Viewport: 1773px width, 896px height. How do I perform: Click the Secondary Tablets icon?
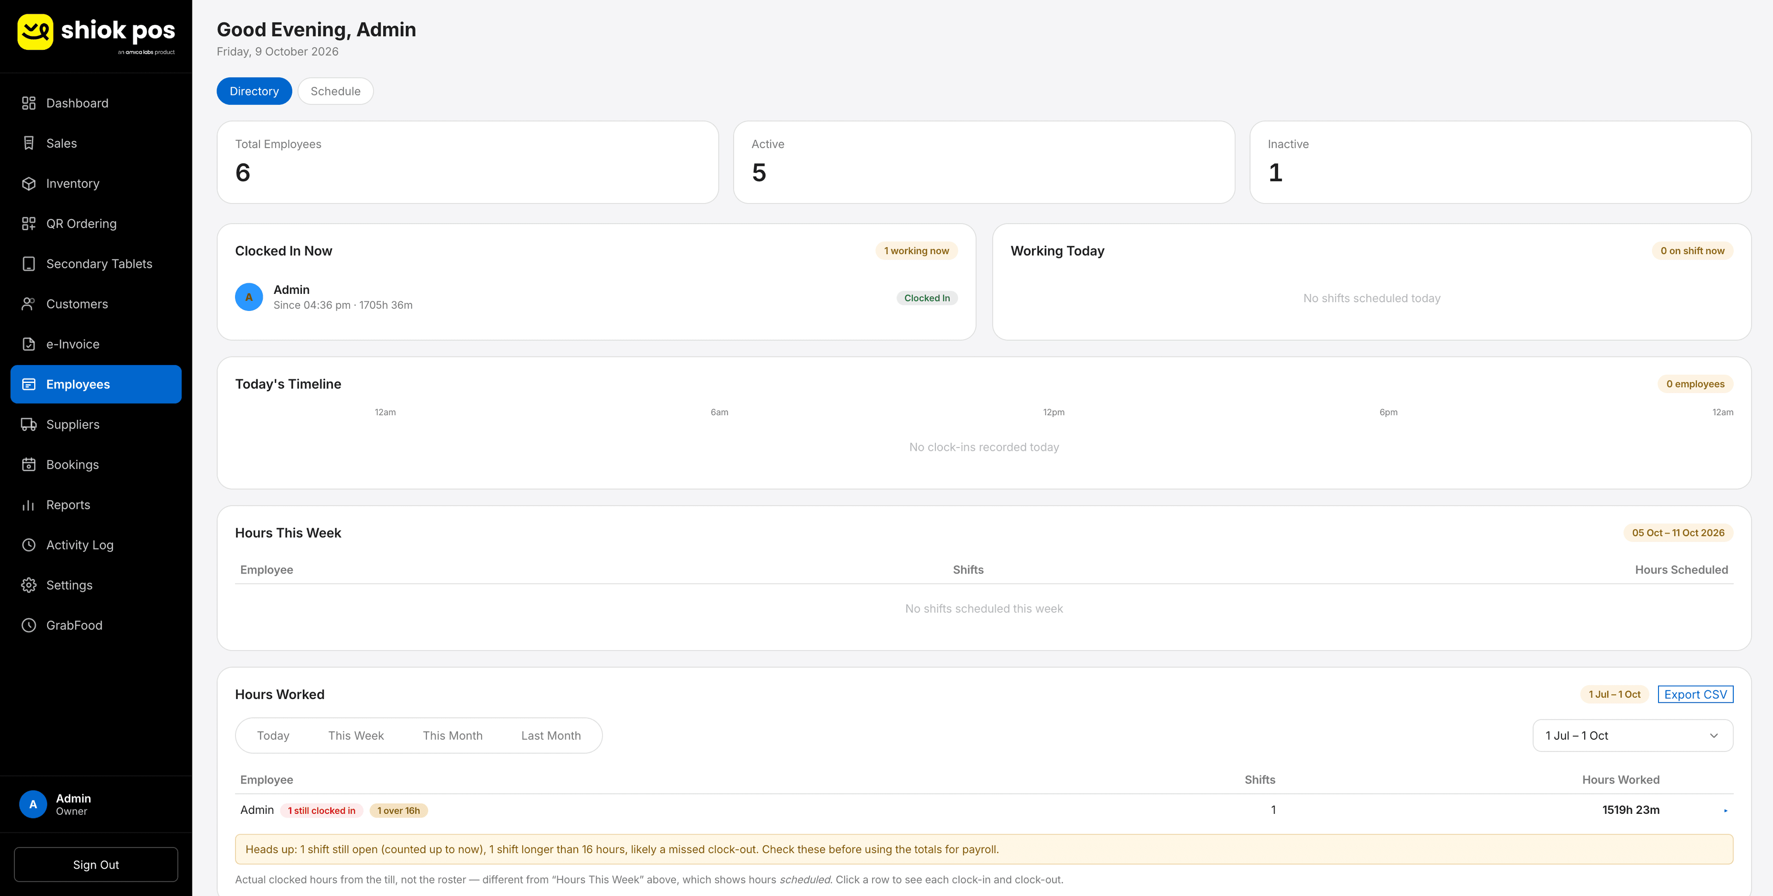coord(28,264)
